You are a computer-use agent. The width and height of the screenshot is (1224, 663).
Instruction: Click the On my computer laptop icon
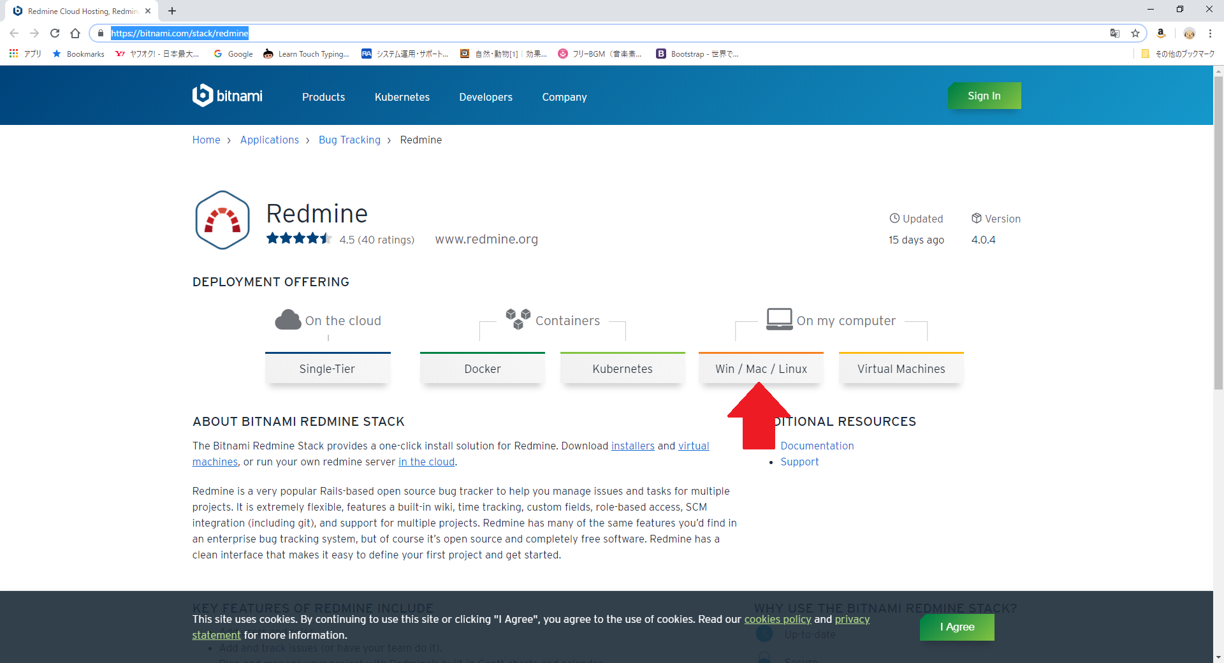pyautogui.click(x=778, y=317)
